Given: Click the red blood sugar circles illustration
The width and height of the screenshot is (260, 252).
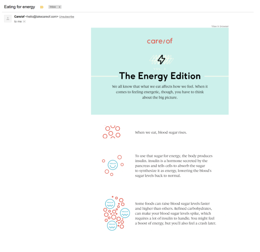Looking at the screenshot, I should coord(112,132).
